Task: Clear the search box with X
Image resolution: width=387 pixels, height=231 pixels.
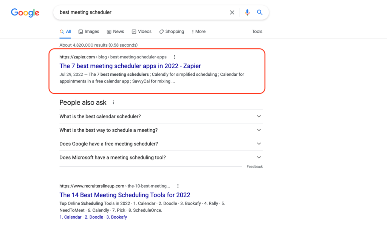Action: (232, 12)
